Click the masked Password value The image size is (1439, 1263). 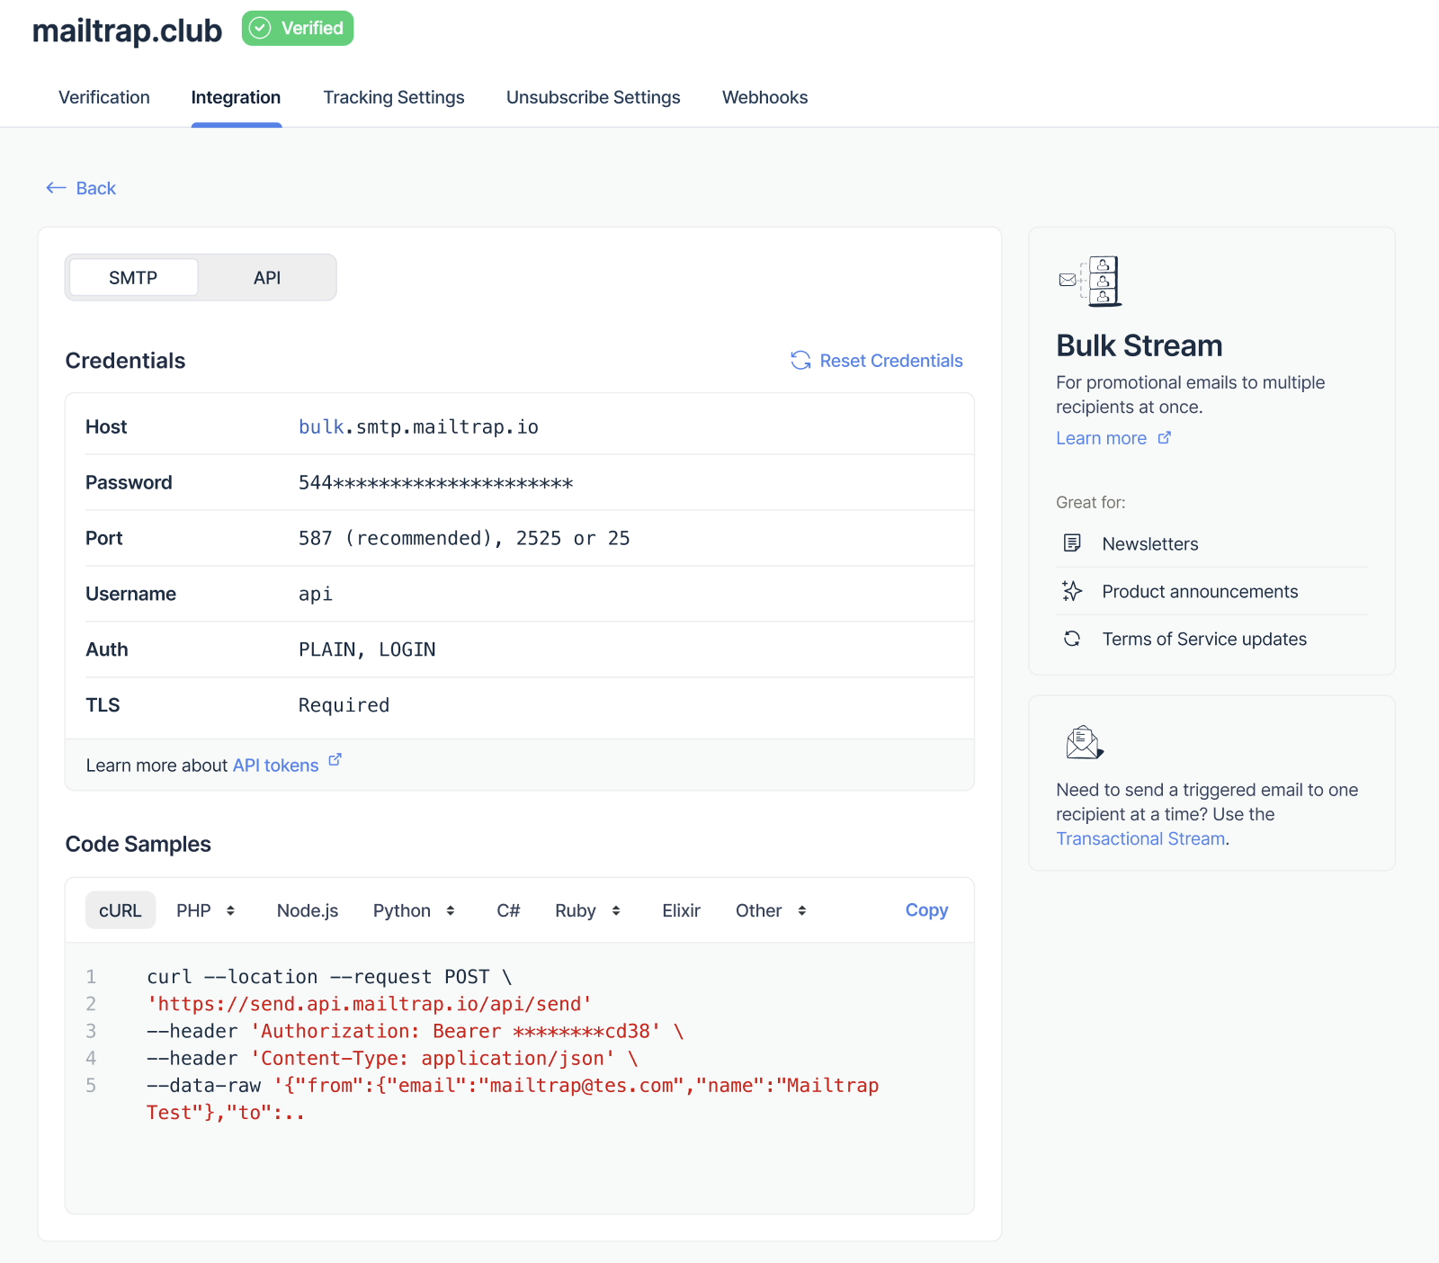435,482
